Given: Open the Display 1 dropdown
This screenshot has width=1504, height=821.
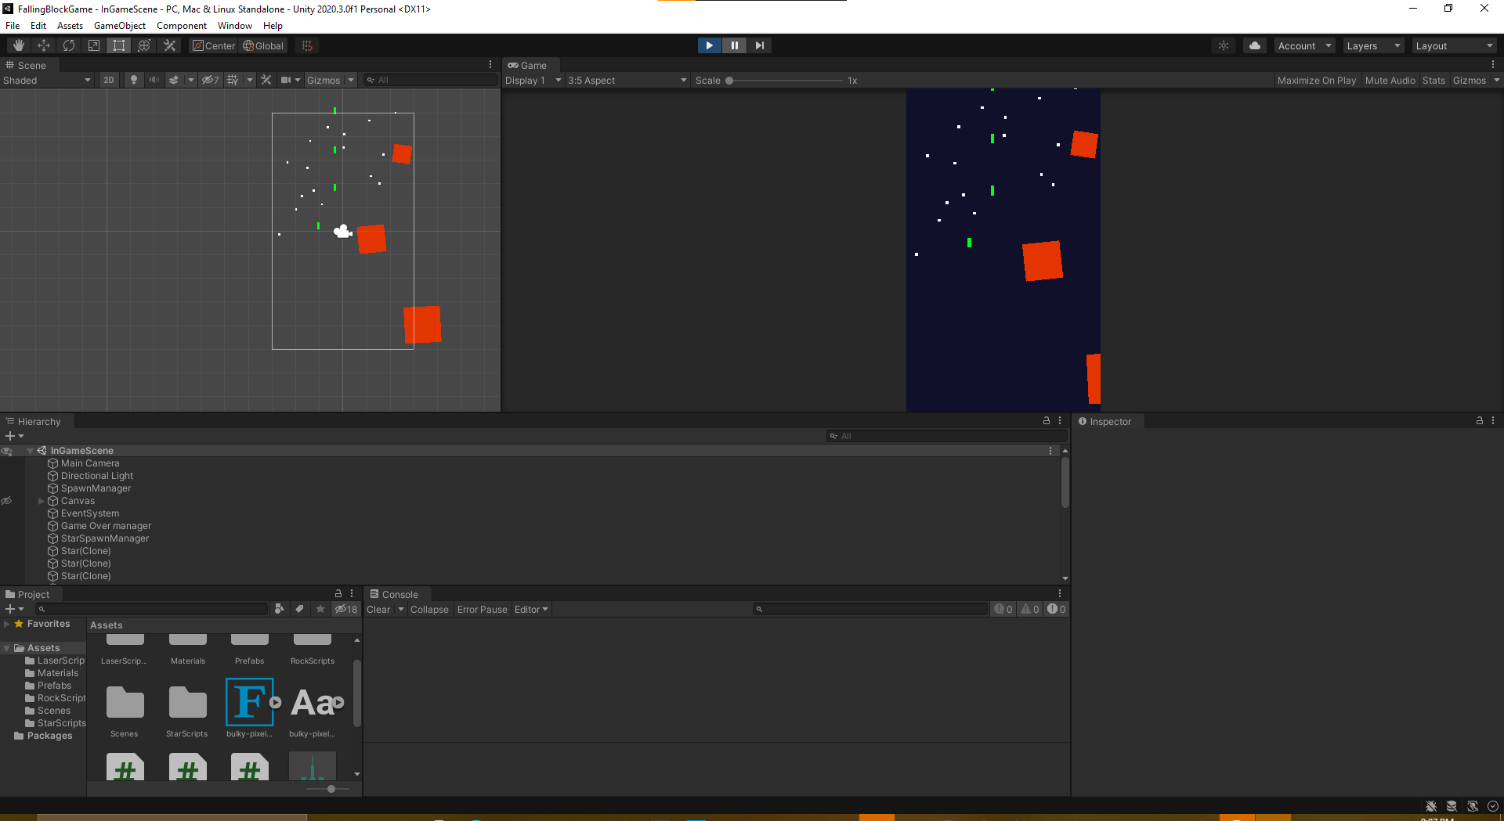Looking at the screenshot, I should (x=533, y=80).
